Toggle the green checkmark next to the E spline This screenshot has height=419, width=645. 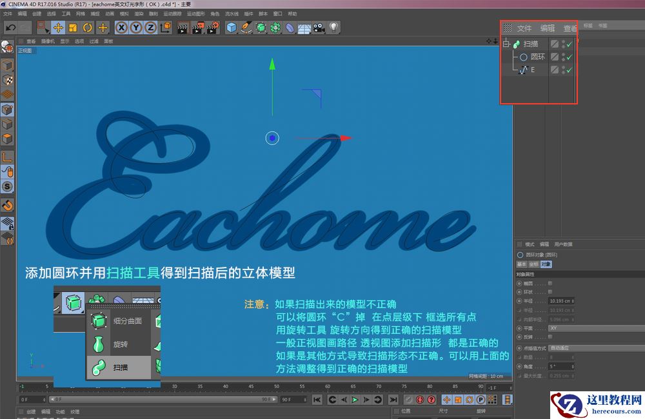tap(570, 70)
